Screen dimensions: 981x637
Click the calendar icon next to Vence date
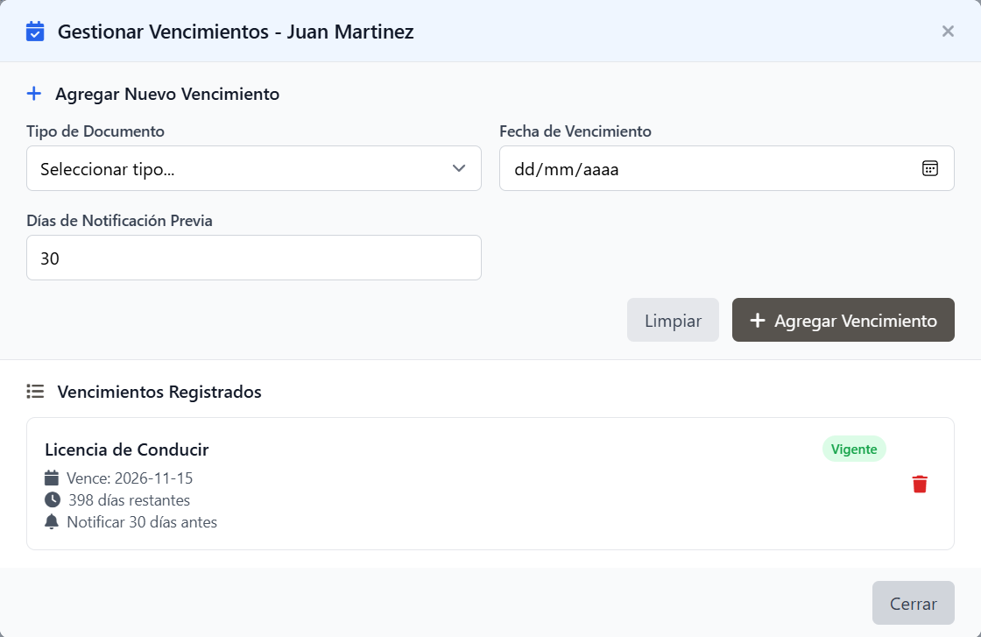pyautogui.click(x=52, y=478)
